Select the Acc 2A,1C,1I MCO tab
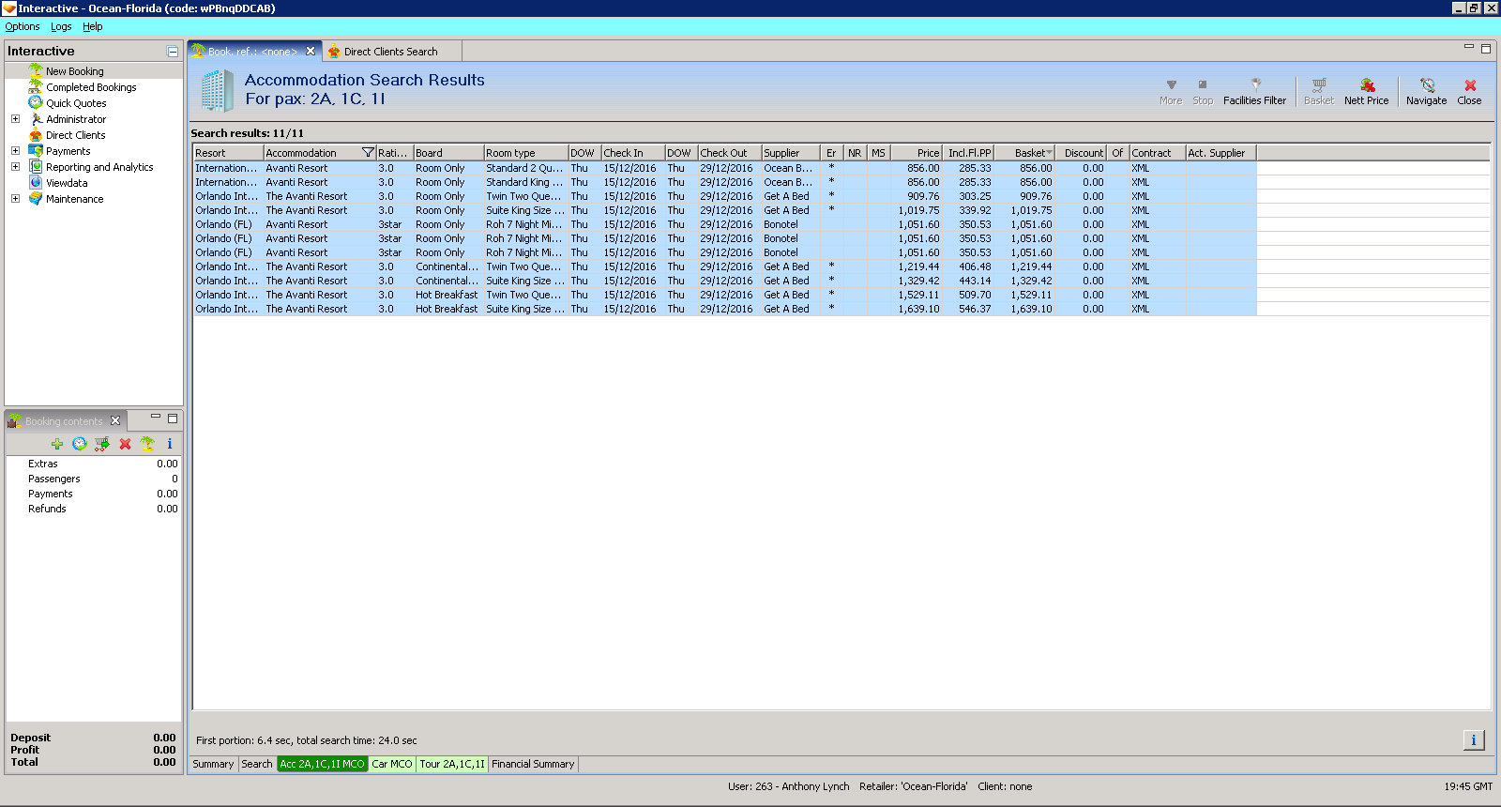This screenshot has height=807, width=1501. pyautogui.click(x=322, y=764)
